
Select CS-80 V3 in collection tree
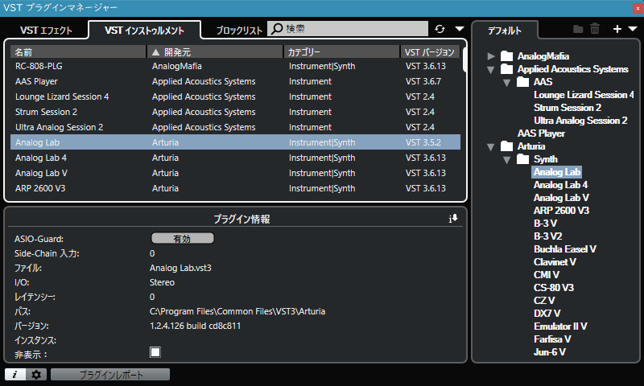[x=554, y=288]
